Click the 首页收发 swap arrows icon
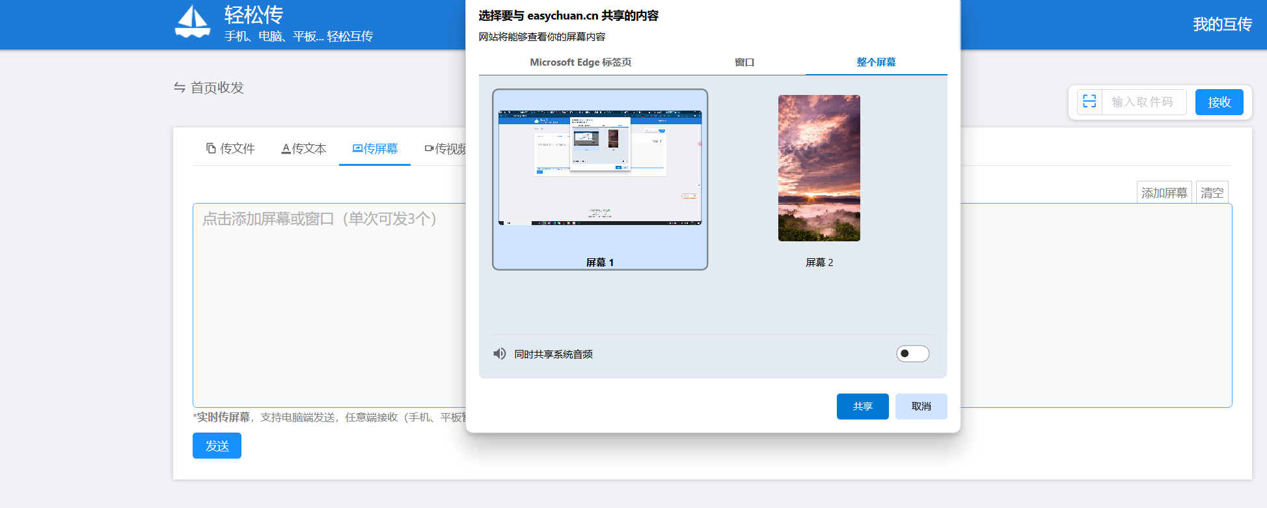1267x508 pixels. pyautogui.click(x=180, y=88)
